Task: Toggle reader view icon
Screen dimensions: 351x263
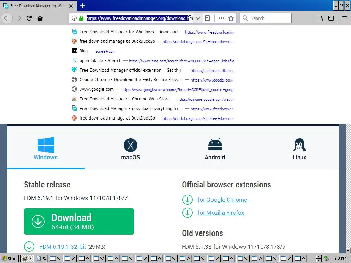Action: (x=207, y=18)
